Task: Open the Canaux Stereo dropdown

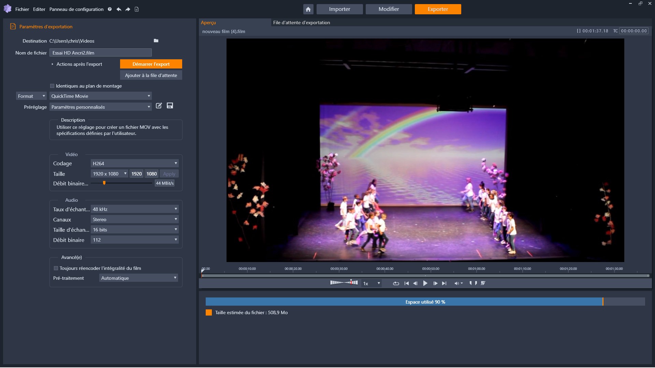Action: [134, 219]
